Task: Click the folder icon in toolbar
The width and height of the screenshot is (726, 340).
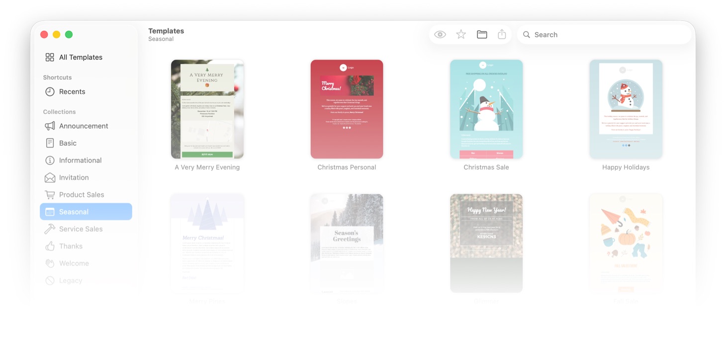Action: point(482,35)
